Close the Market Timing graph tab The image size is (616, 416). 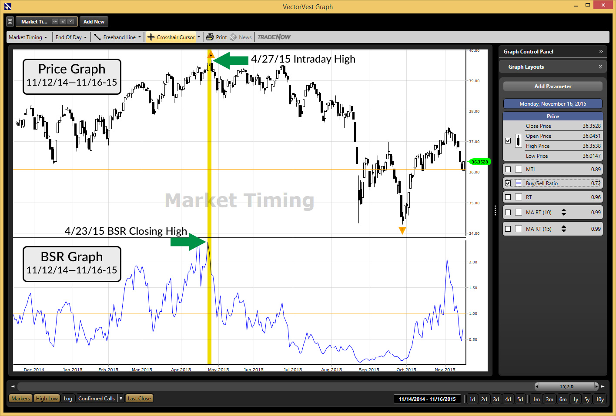71,21
